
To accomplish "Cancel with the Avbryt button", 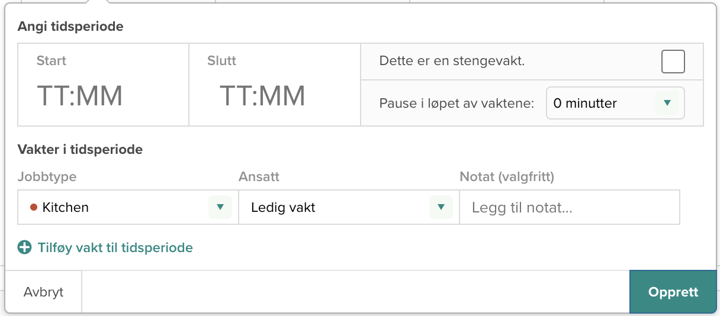I will pyautogui.click(x=44, y=292).
